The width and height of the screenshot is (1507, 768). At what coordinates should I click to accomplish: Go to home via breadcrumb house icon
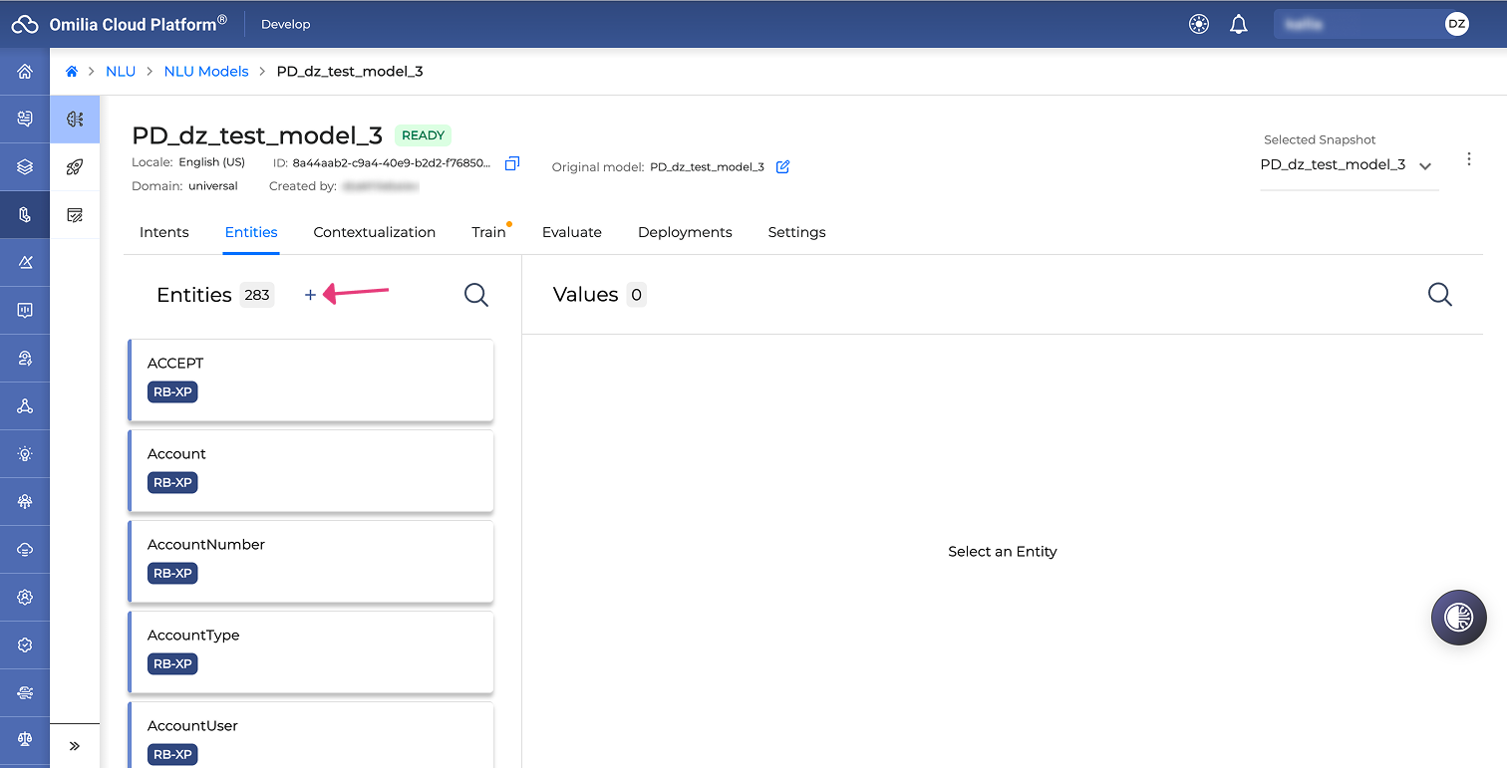(72, 72)
